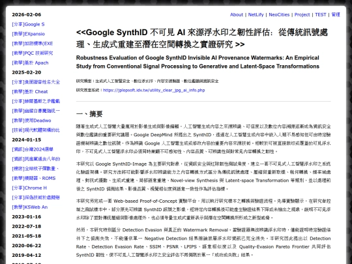Expand the 2023-01-16 date group

pos(27,216)
